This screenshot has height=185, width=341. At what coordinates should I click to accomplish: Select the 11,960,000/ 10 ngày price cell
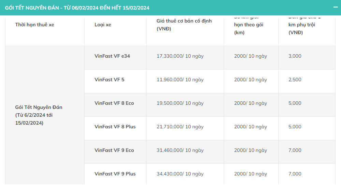[180, 80]
